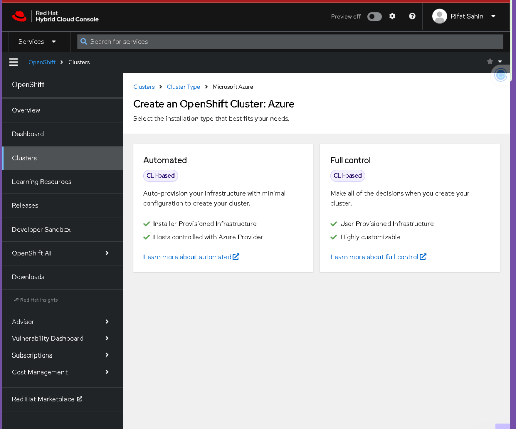Open the settings gear icon
The width and height of the screenshot is (516, 429).
click(392, 16)
